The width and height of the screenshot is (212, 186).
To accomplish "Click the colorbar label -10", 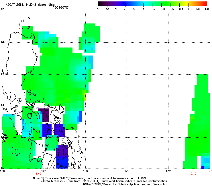I will point(115,9).
